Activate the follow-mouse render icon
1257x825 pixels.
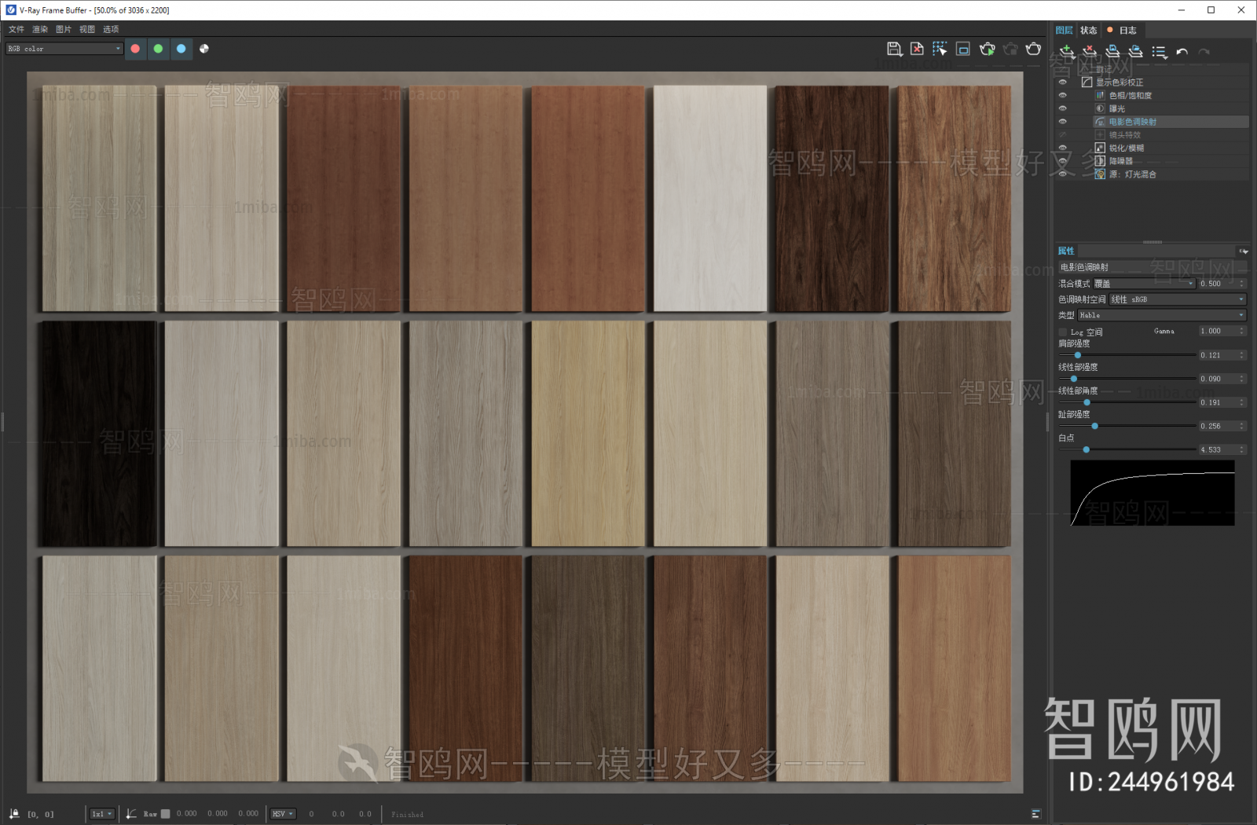coord(940,49)
